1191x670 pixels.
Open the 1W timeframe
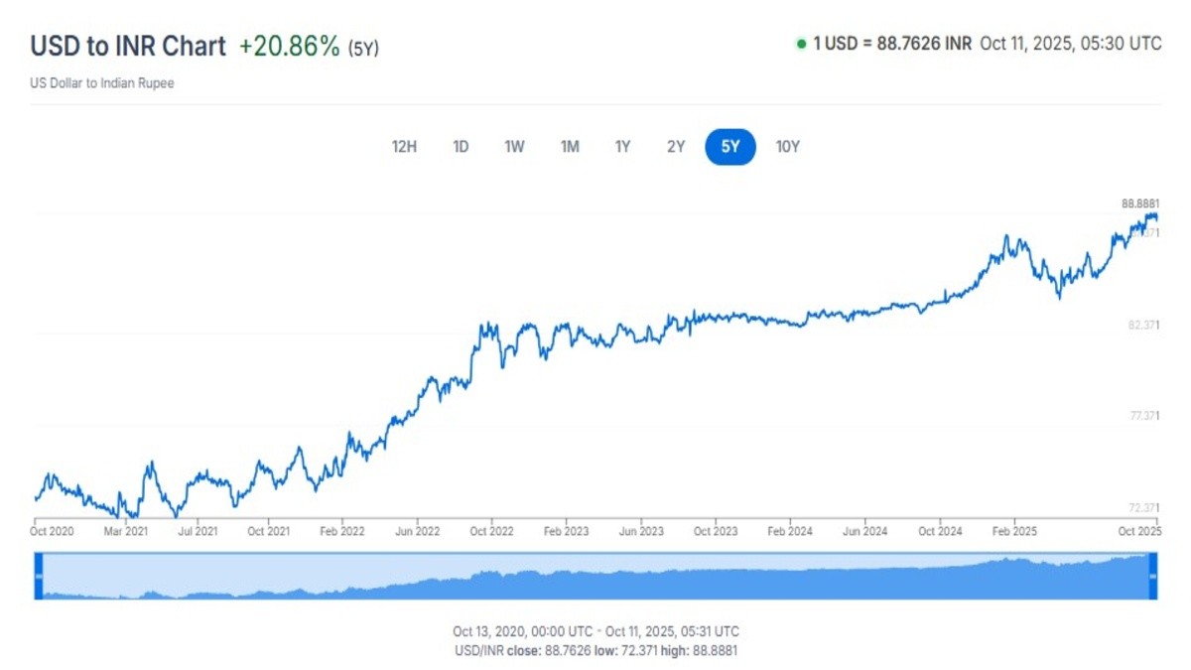pyautogui.click(x=514, y=146)
